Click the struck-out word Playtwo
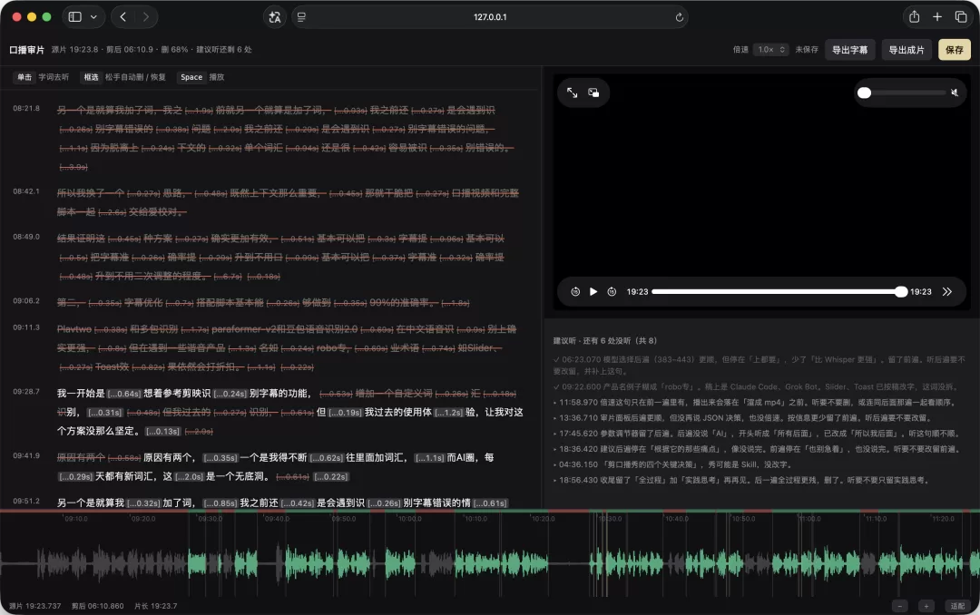980x615 pixels. coord(74,329)
